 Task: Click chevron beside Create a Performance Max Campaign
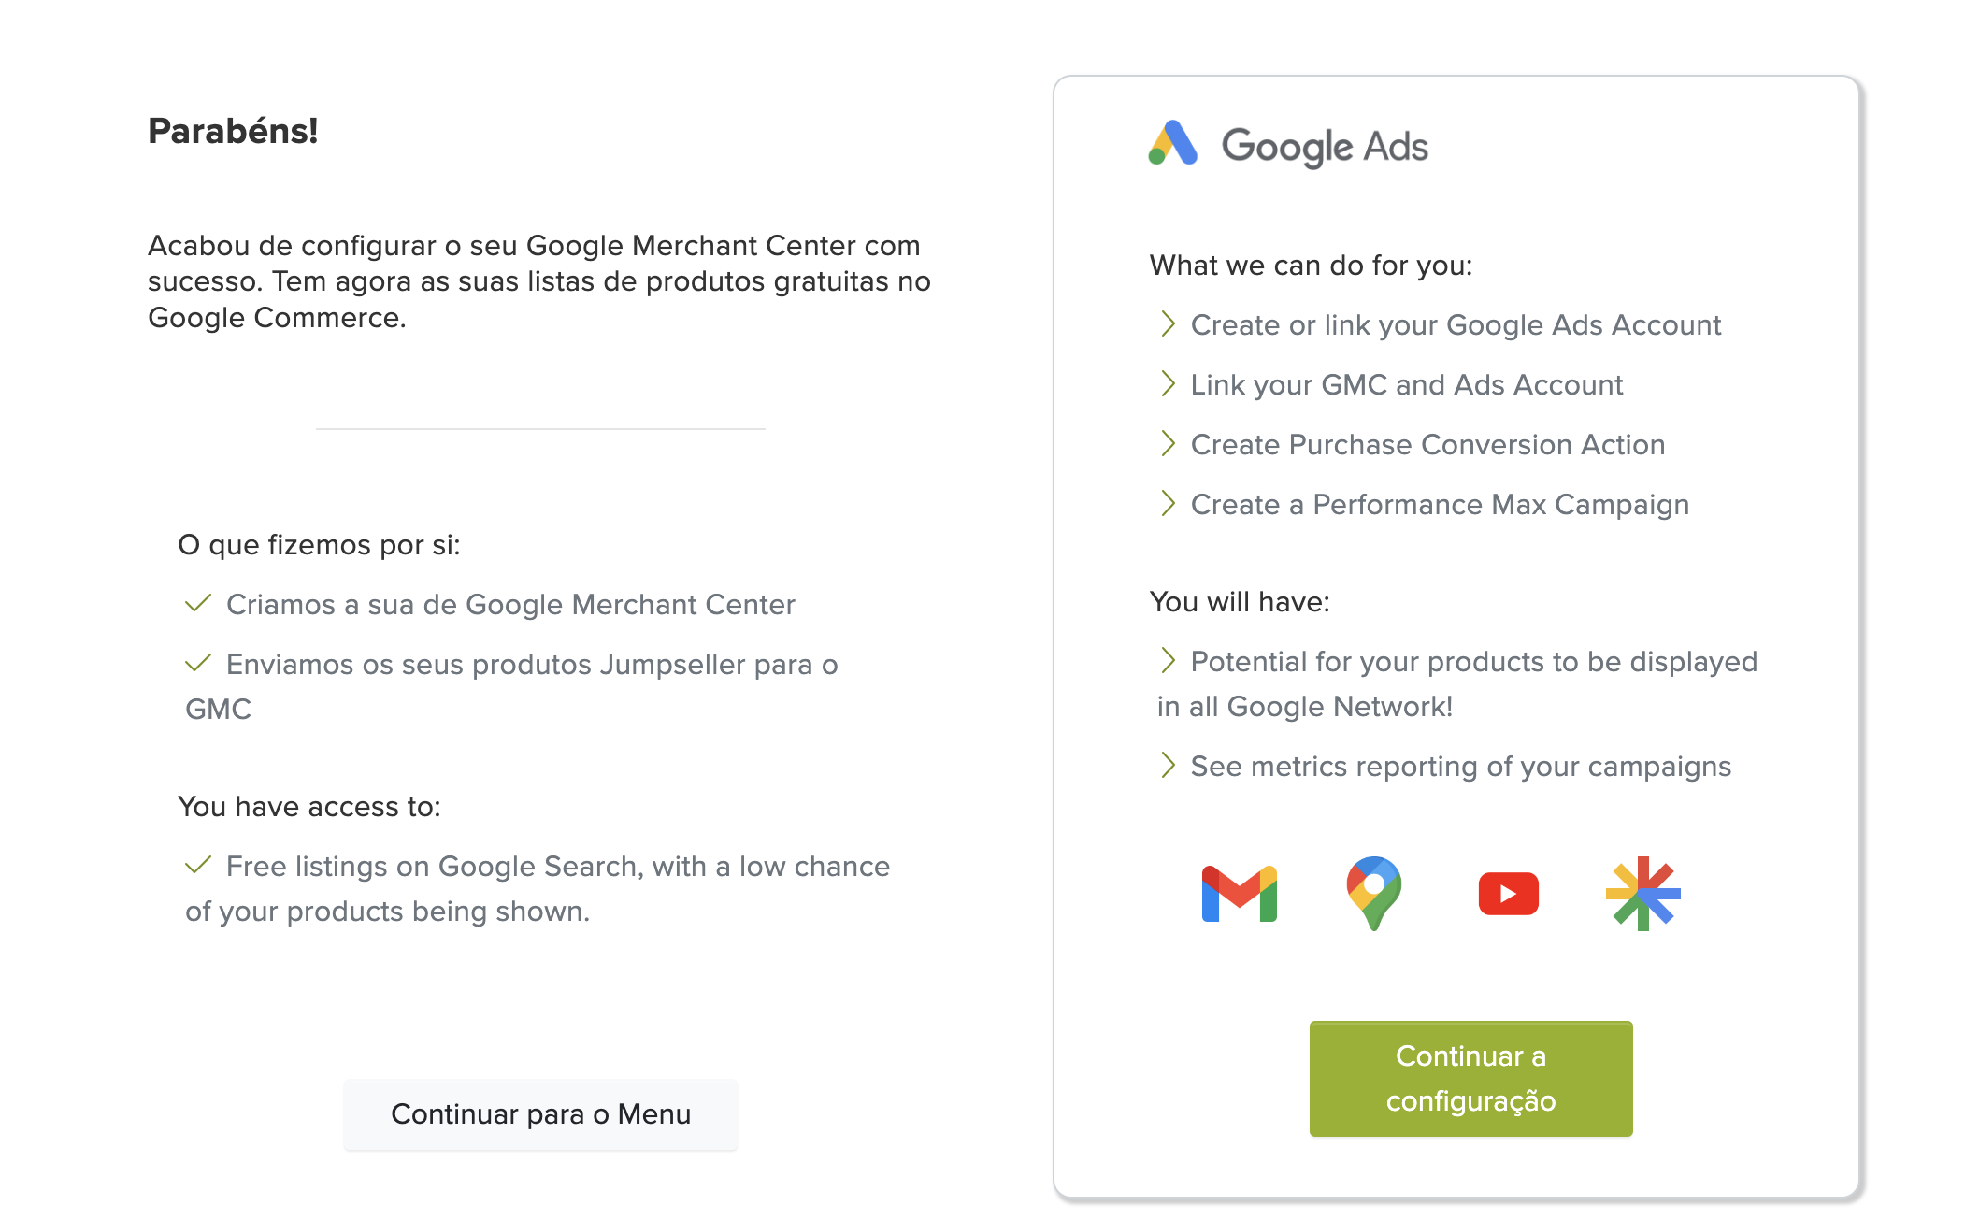tap(1168, 504)
